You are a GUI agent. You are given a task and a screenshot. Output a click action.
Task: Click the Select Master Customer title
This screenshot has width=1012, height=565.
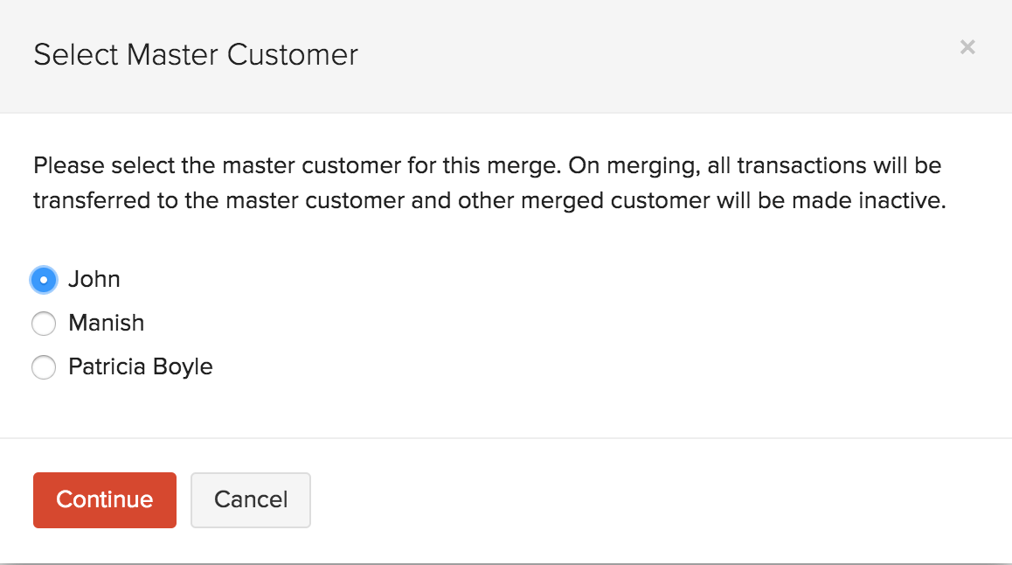[195, 55]
